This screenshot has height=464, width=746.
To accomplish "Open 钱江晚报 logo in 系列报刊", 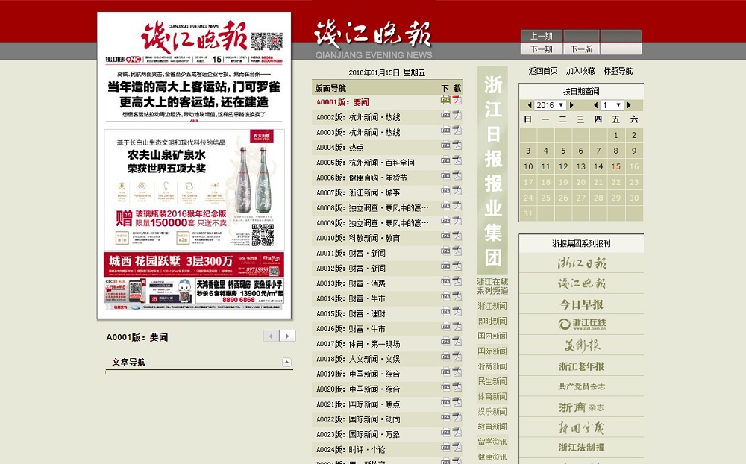I will click(581, 283).
